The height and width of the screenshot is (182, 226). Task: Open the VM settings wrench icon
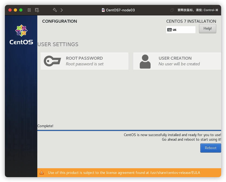click(x=55, y=10)
